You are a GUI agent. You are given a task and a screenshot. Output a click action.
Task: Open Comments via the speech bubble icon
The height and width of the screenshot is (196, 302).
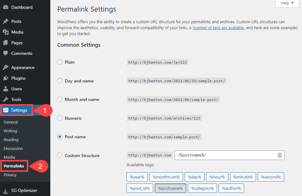6,53
